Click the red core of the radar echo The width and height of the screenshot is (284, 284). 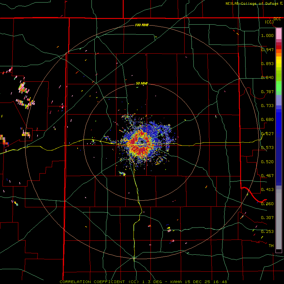click(141, 150)
